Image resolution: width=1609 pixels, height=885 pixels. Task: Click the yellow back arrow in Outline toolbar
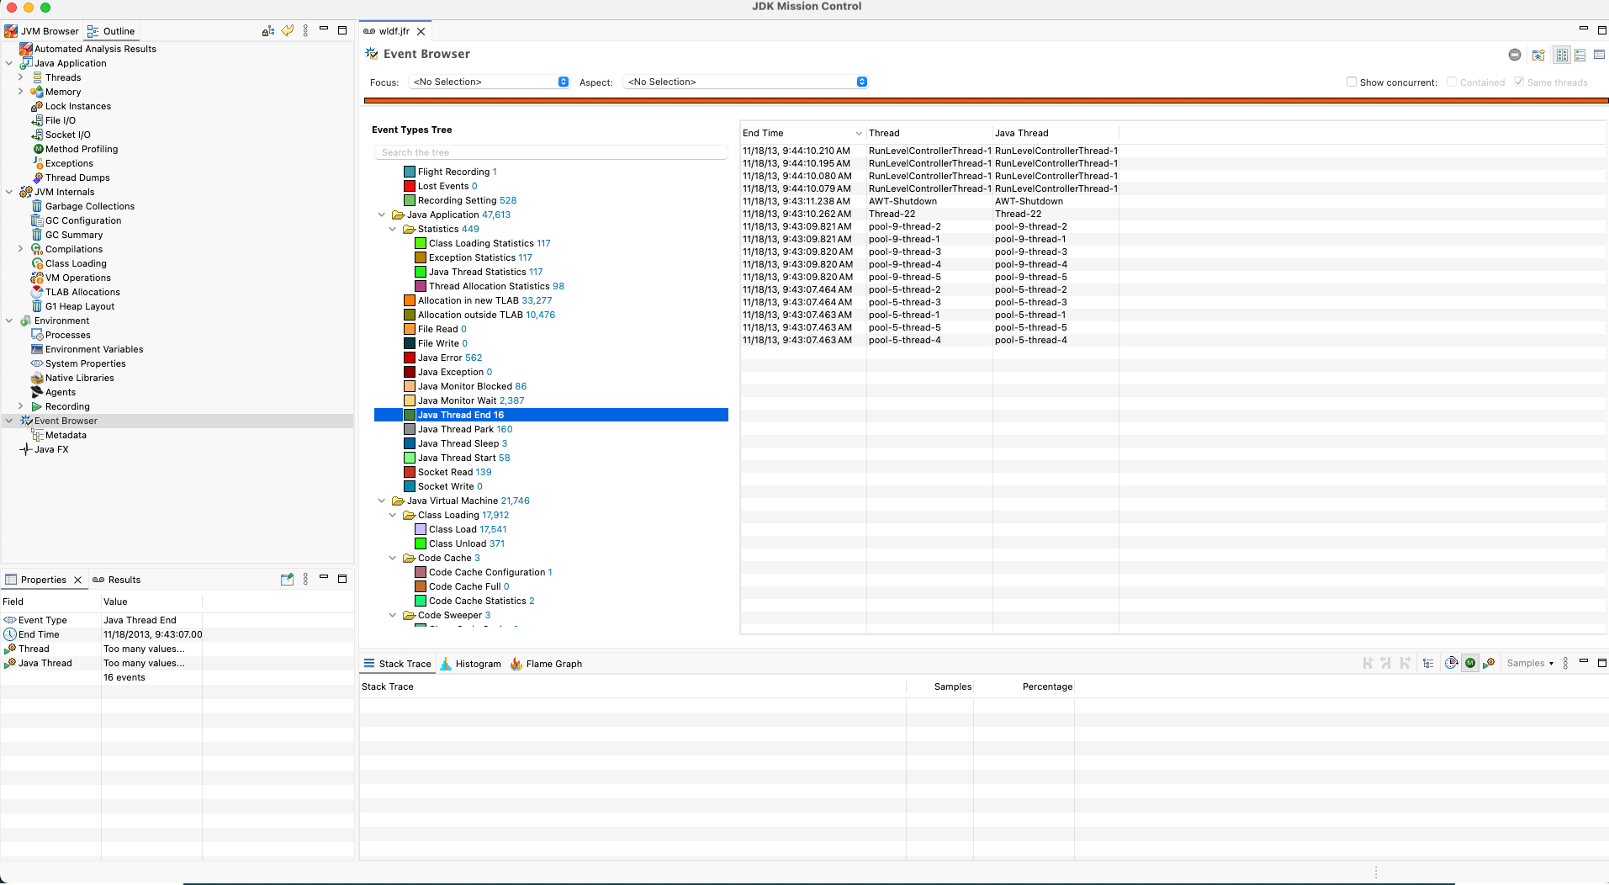click(x=288, y=31)
